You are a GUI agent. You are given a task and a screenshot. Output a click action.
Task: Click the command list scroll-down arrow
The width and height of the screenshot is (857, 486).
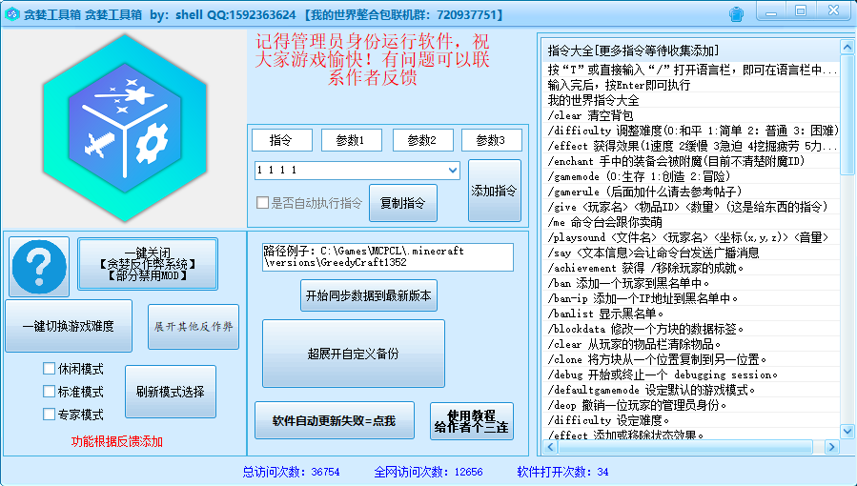[x=847, y=435]
